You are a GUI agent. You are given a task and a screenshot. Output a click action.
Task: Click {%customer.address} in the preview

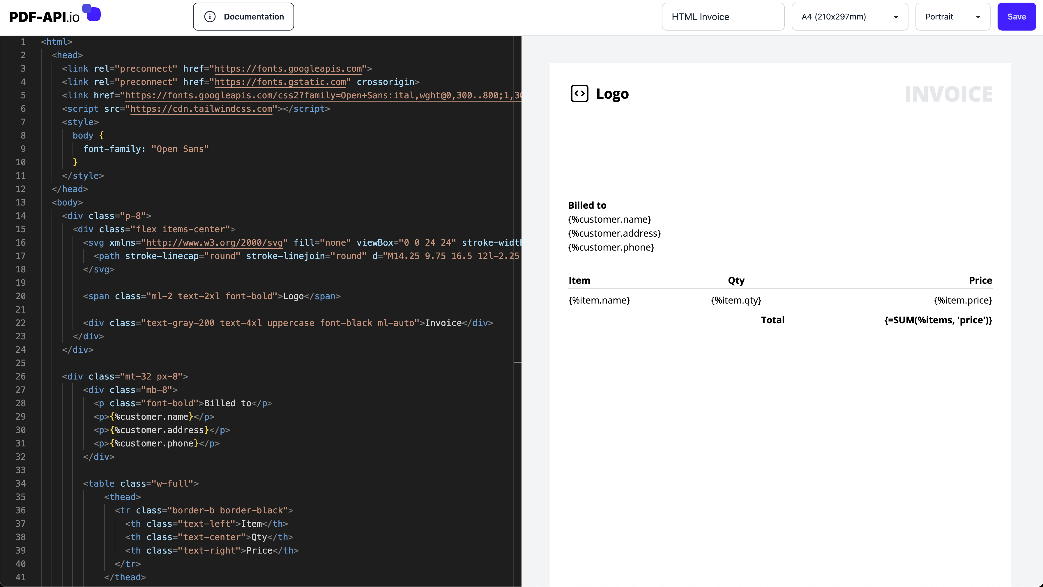614,233
